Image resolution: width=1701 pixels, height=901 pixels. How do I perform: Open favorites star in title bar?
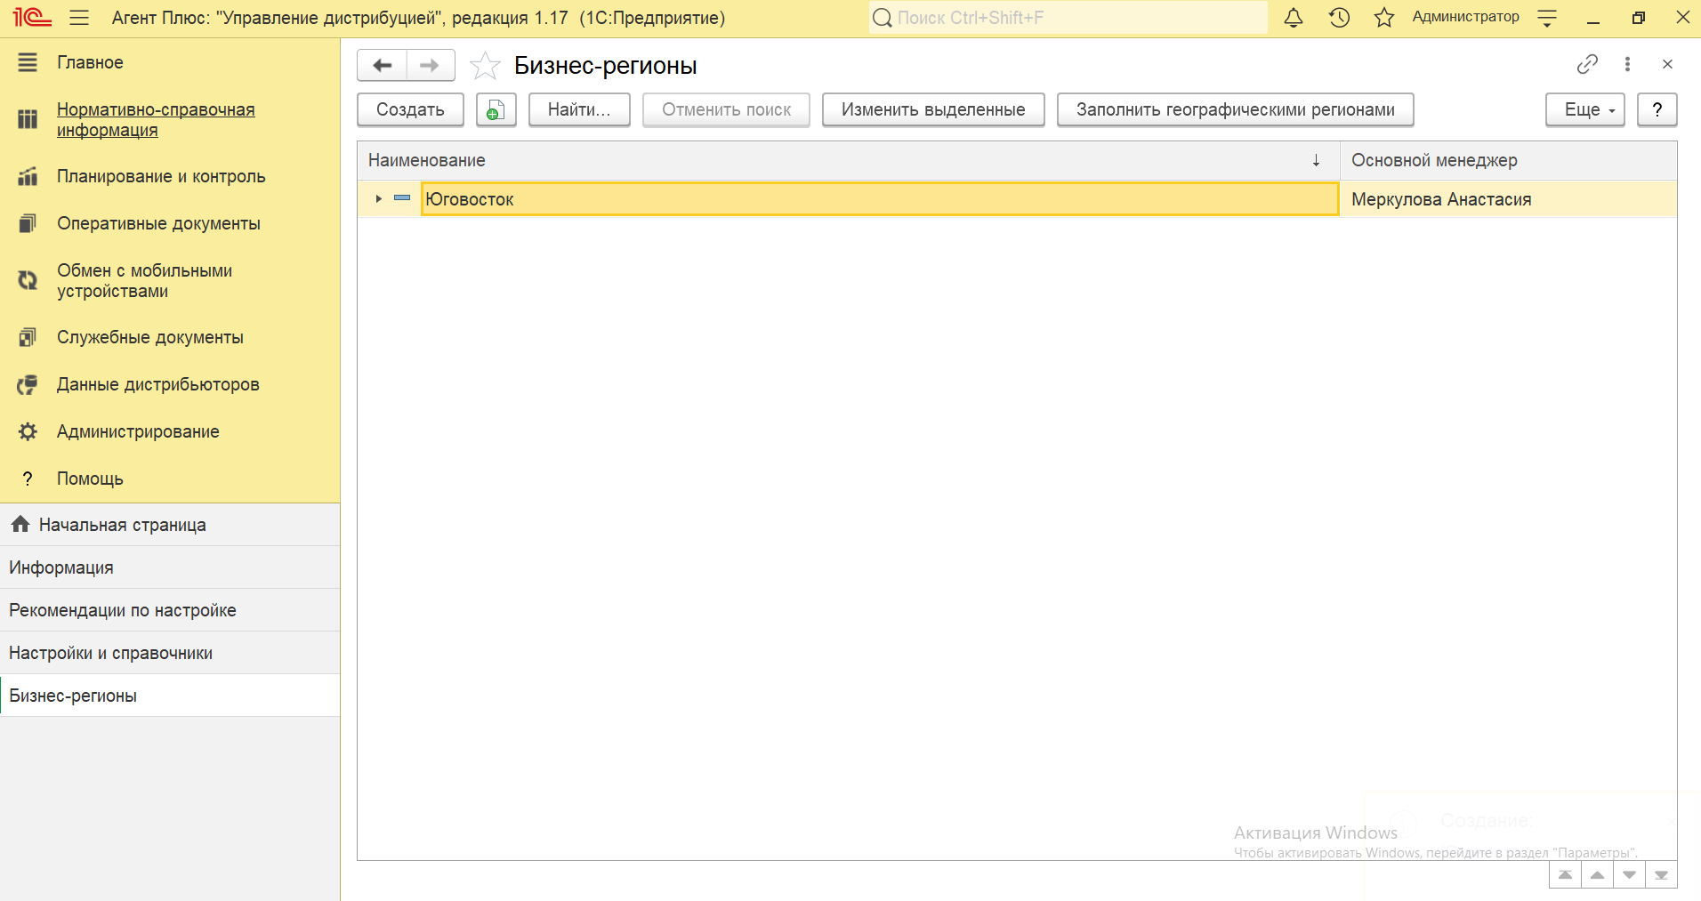(x=1383, y=18)
